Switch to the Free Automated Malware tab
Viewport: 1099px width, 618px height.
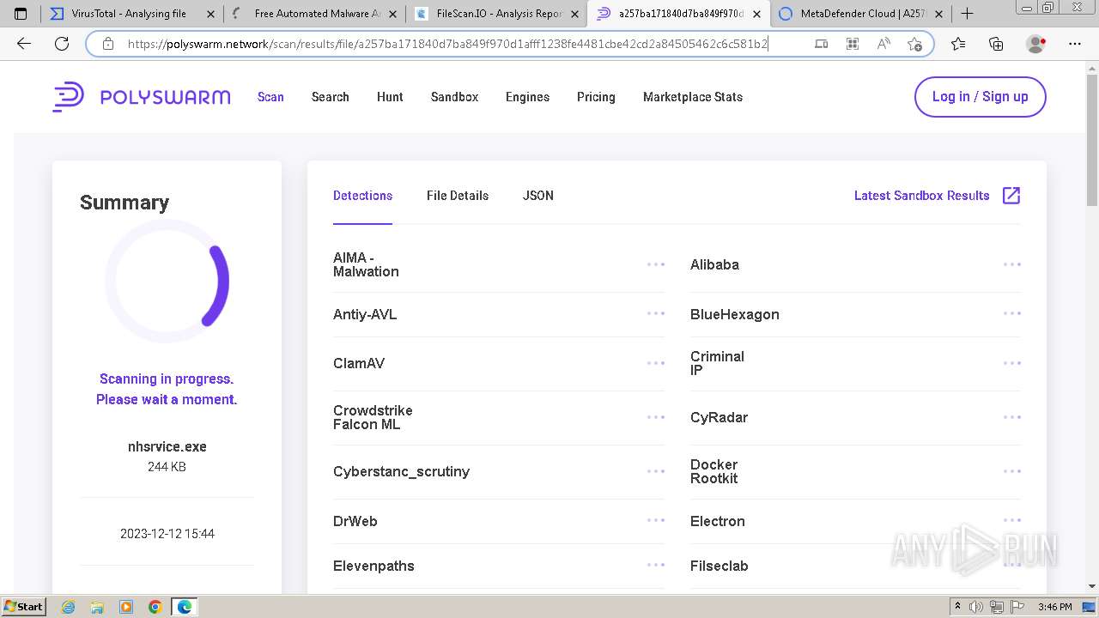(x=313, y=14)
